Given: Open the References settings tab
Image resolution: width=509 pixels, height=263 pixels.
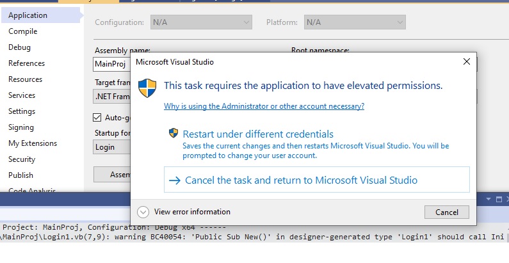Looking at the screenshot, I should click(26, 63).
